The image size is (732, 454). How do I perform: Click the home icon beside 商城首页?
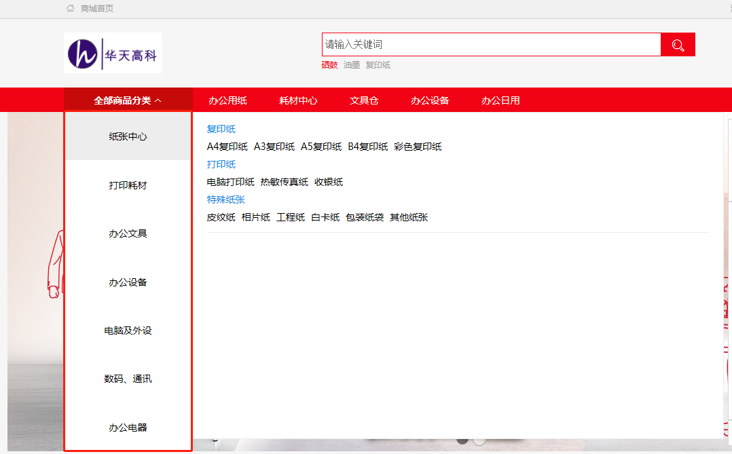point(71,8)
